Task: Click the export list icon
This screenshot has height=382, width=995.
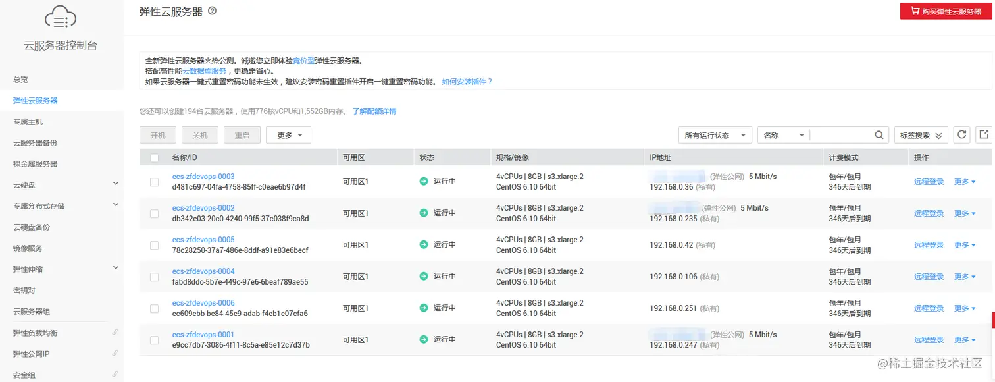Action: tap(983, 134)
